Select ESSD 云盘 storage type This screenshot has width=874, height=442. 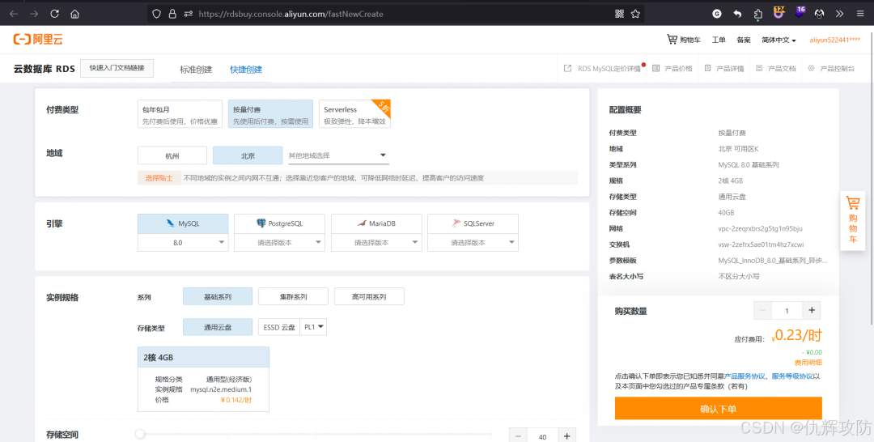click(278, 327)
